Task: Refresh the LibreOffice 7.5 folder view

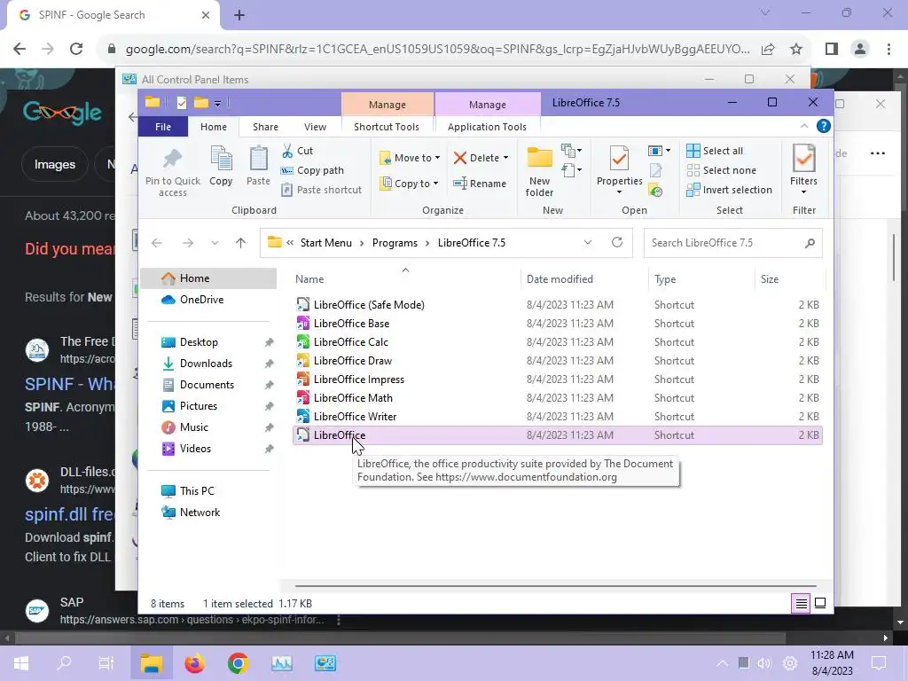Action: (617, 242)
